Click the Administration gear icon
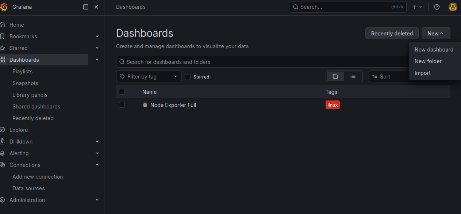461x214 pixels. (3, 200)
